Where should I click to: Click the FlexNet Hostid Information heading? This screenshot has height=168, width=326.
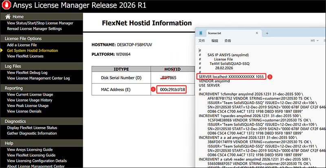pos(147,23)
